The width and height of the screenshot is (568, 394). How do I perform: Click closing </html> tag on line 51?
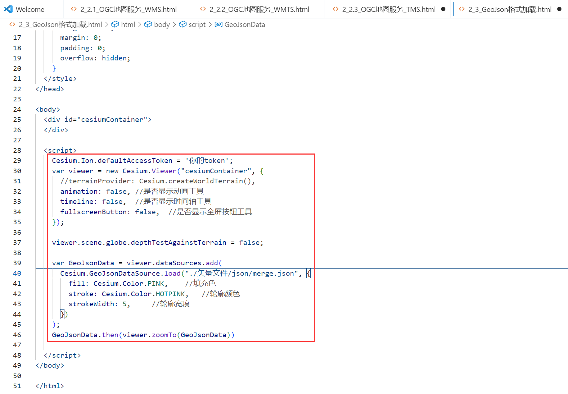pyautogui.click(x=50, y=386)
